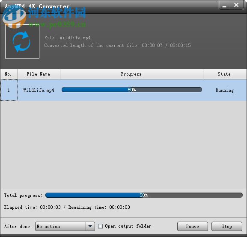247x237 pixels.
Task: Stop the conversion with Stop button
Action: pos(227,226)
